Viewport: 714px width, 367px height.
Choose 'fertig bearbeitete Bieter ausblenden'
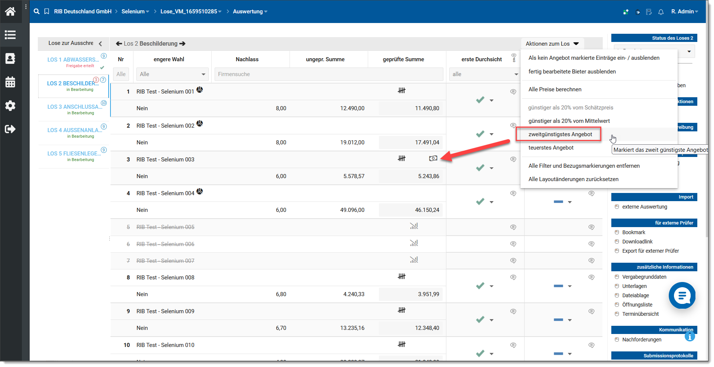(x=572, y=72)
